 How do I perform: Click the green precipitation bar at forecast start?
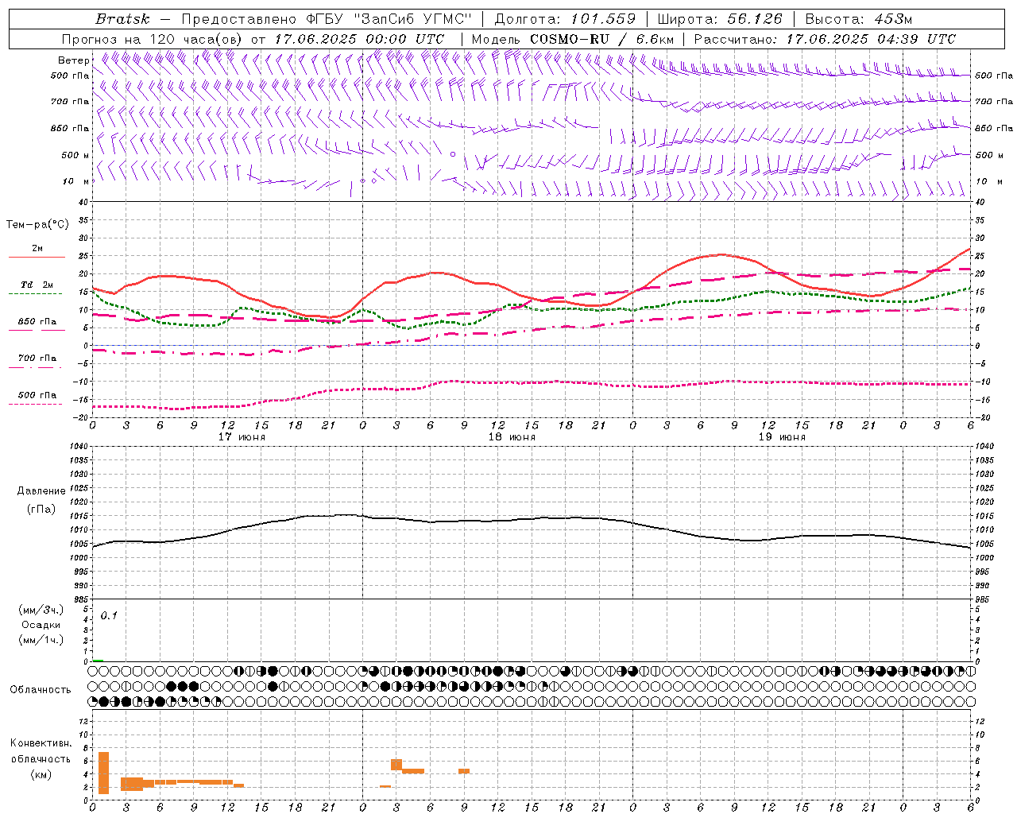coord(98,660)
